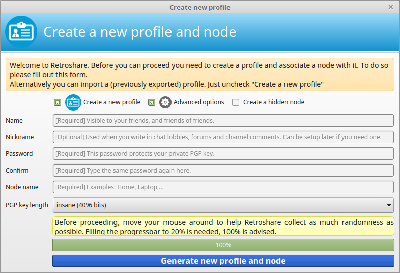Focus the Password input field
The width and height of the screenshot is (400, 273).
click(223, 153)
